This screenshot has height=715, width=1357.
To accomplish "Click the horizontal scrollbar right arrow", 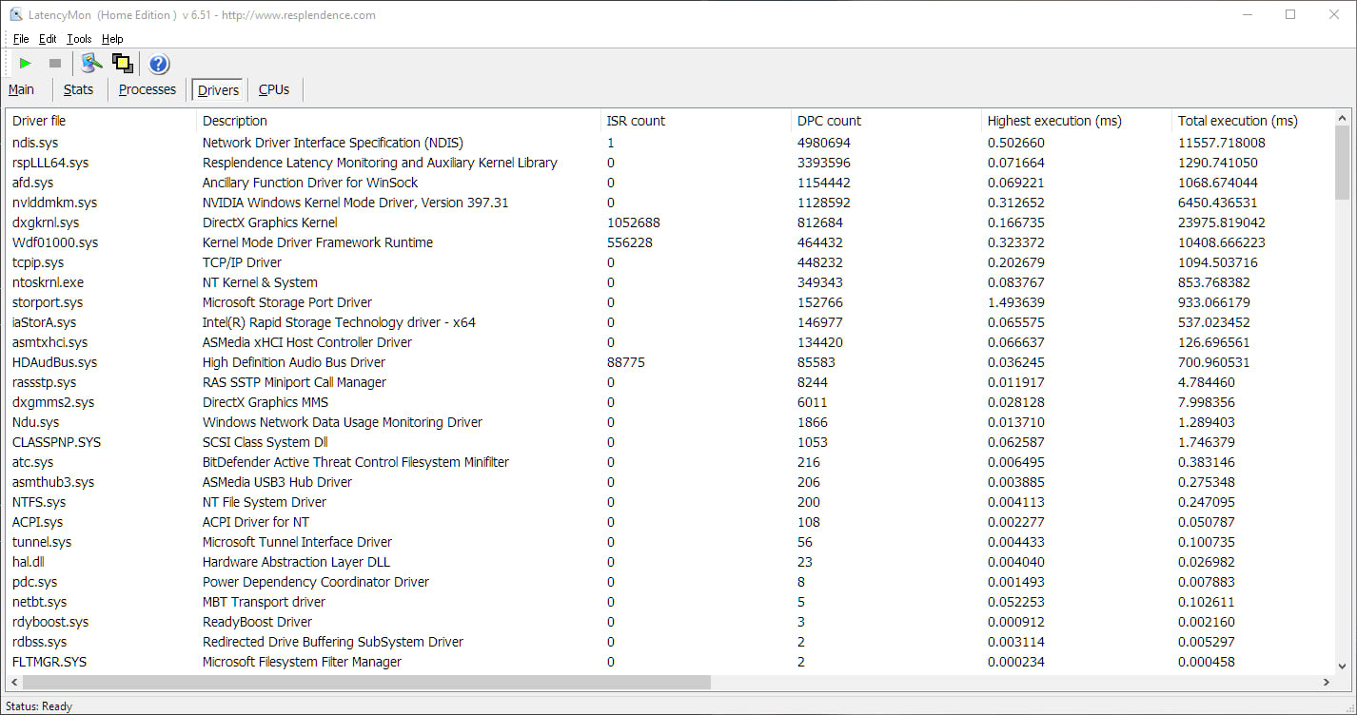I will coord(1327,683).
